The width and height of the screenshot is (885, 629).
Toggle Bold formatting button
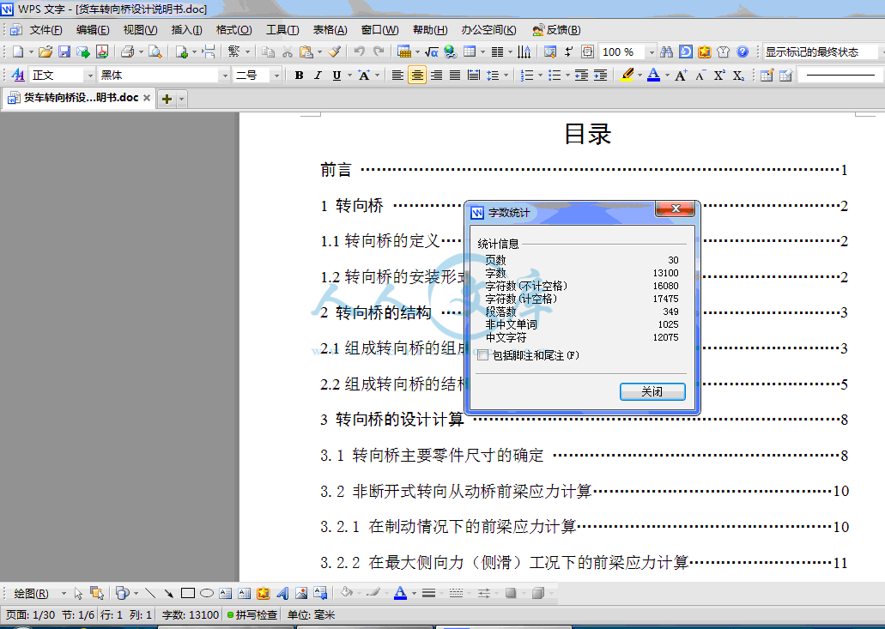coord(299,75)
